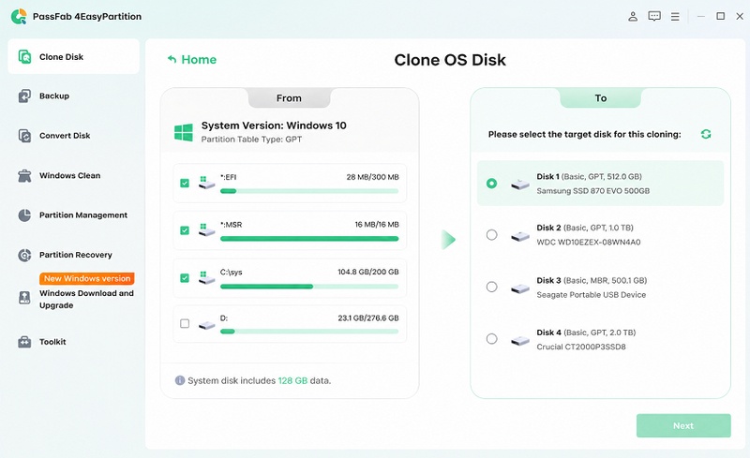Click the D: partition drive icon
The height and width of the screenshot is (458, 750).
(x=206, y=325)
